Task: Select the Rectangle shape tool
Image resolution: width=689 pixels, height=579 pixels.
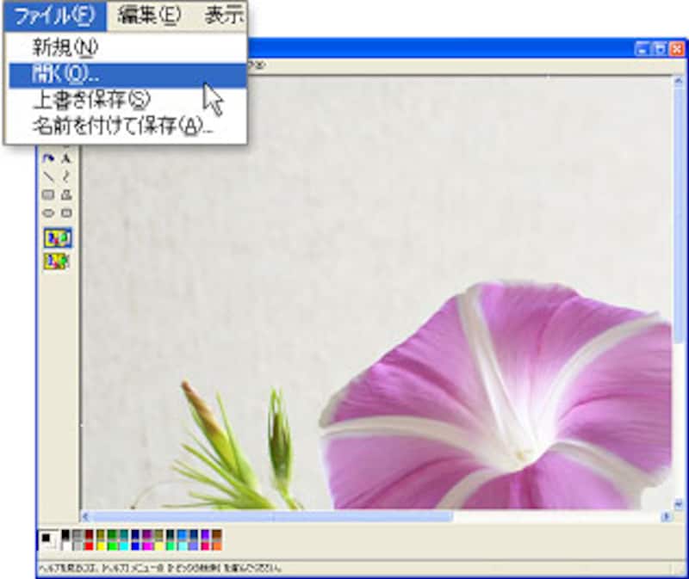Action: (48, 194)
